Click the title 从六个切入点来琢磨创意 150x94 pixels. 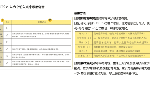pyautogui.click(x=27, y=7)
